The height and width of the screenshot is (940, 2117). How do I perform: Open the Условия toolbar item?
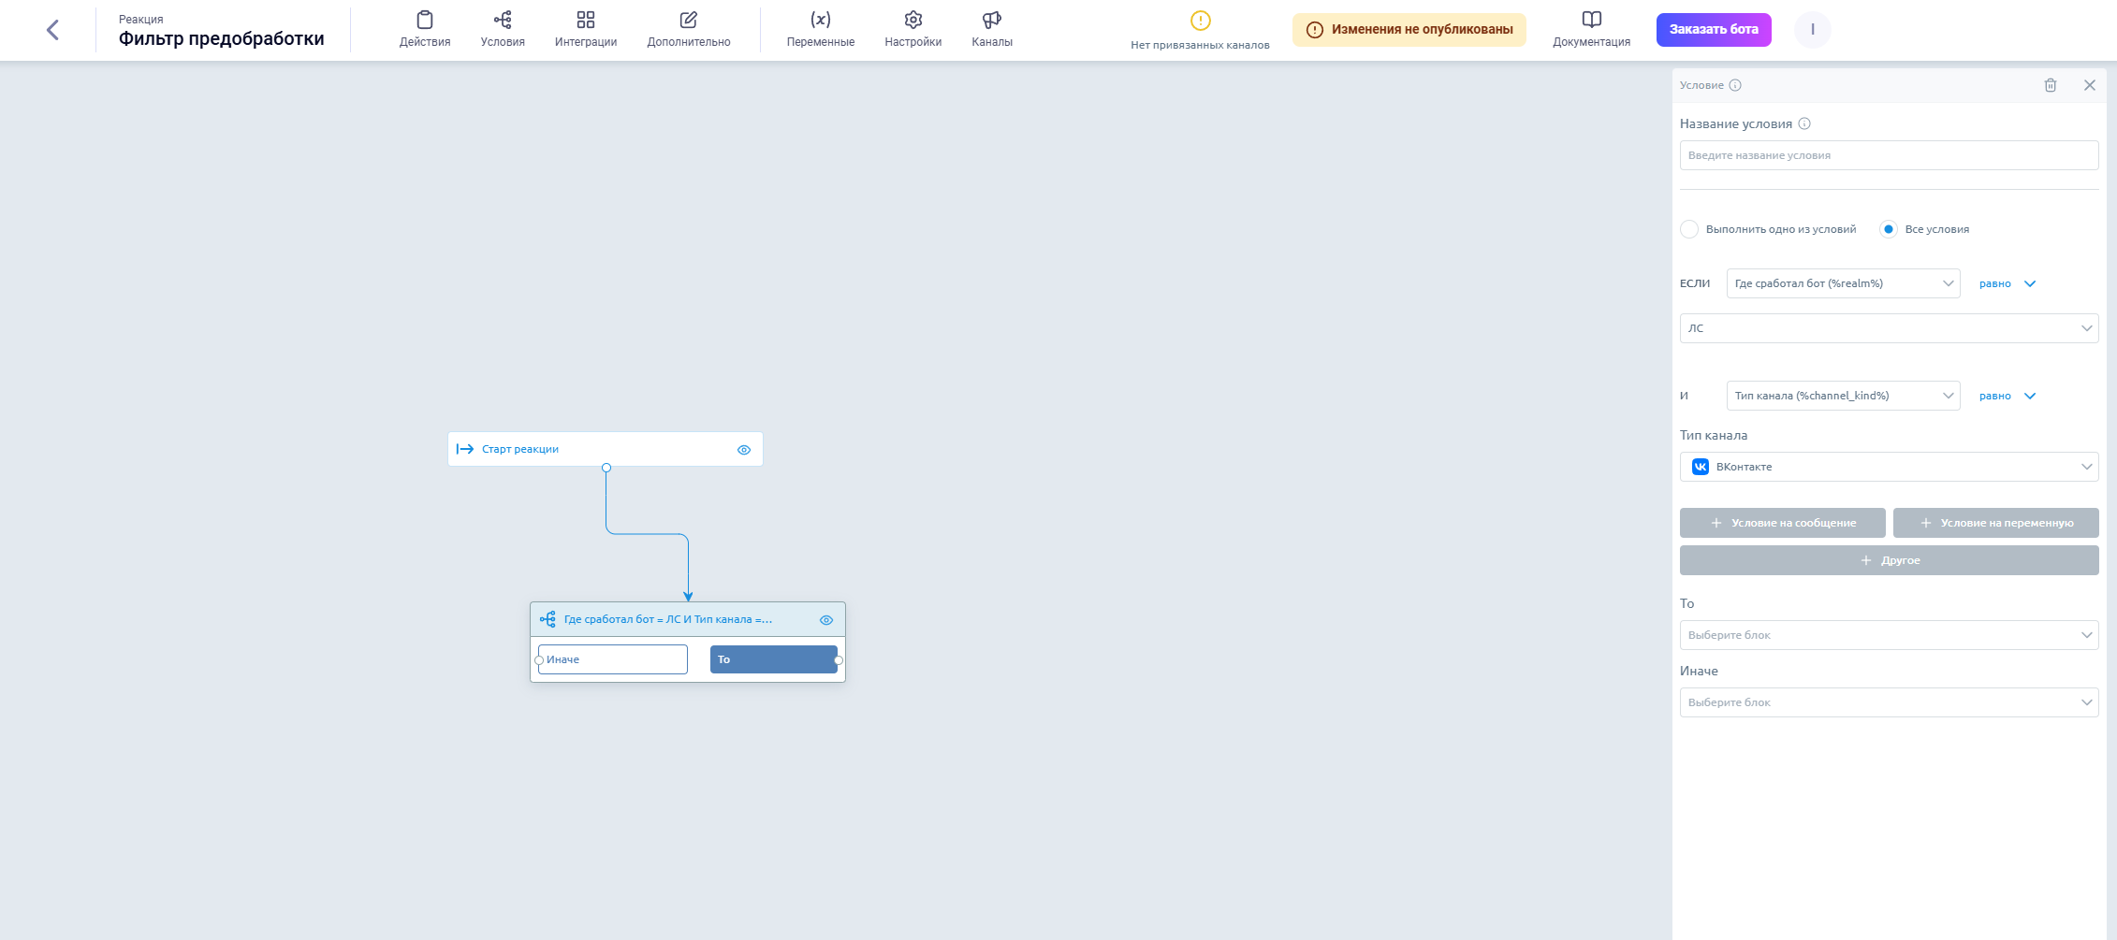(x=503, y=29)
